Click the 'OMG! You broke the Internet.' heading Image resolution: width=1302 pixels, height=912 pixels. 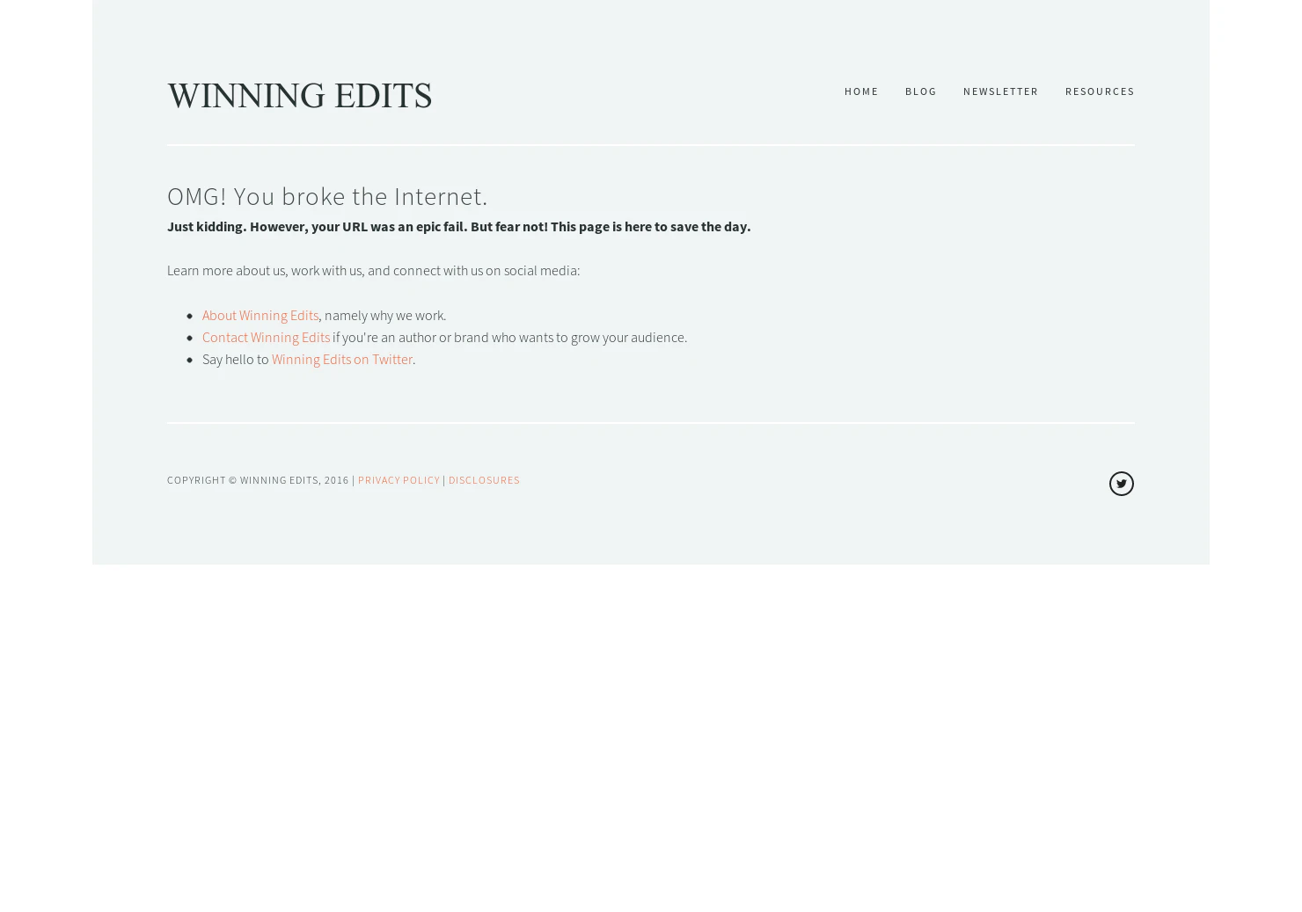click(327, 196)
